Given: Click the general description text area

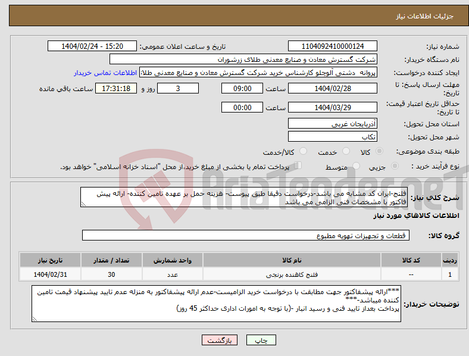Looking at the screenshot, I should (x=244, y=197).
